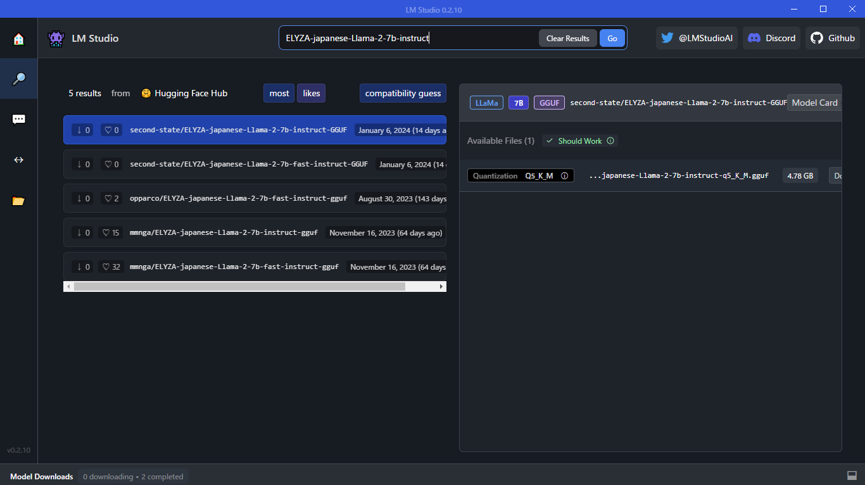Click the horizontal results scrollbar thumb
The image size is (865, 485).
pos(239,286)
